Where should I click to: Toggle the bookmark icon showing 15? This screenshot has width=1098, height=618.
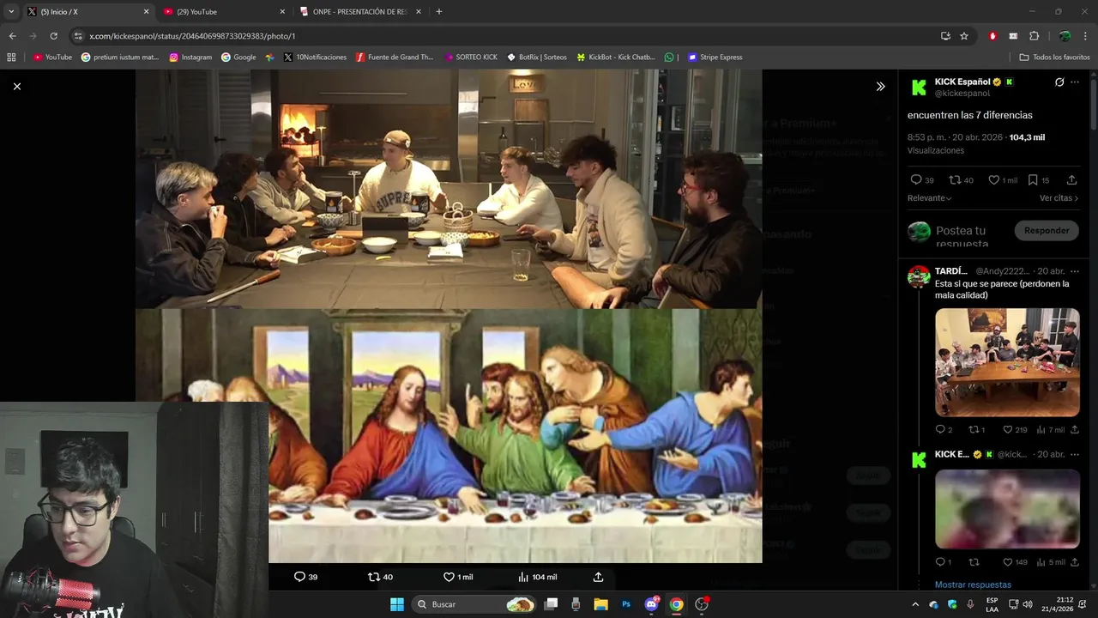1033,180
